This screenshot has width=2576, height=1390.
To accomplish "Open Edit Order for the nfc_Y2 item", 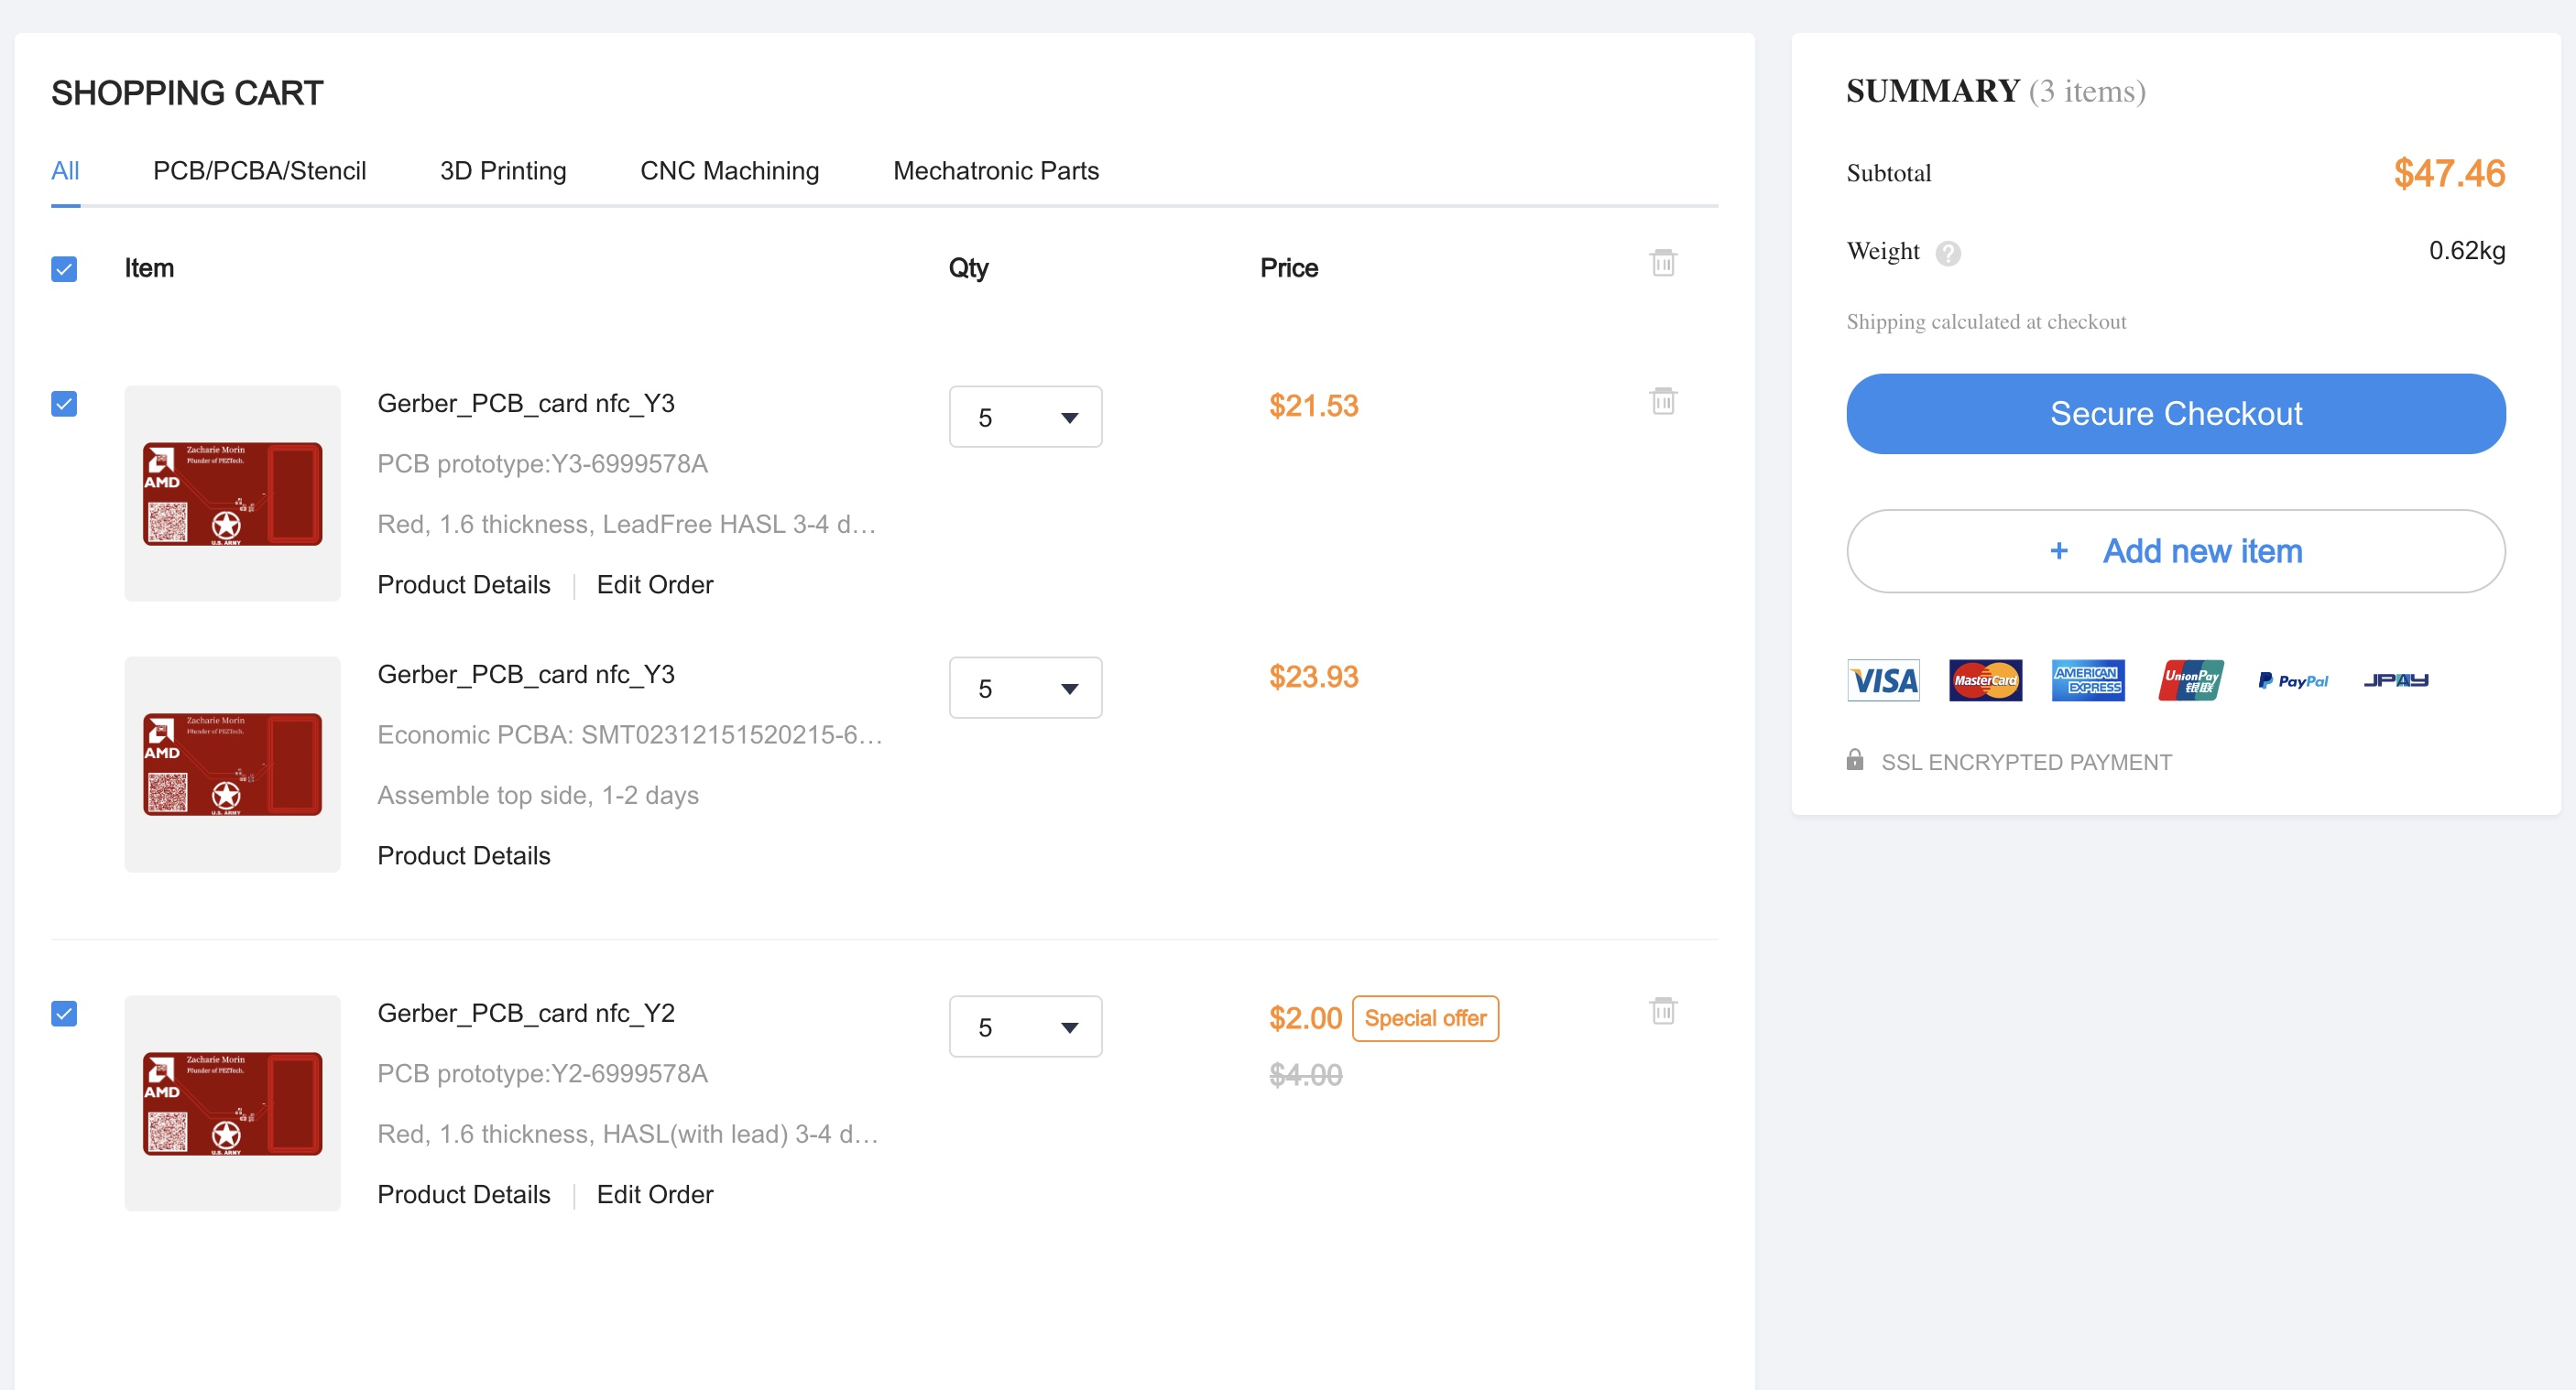I will point(654,1194).
